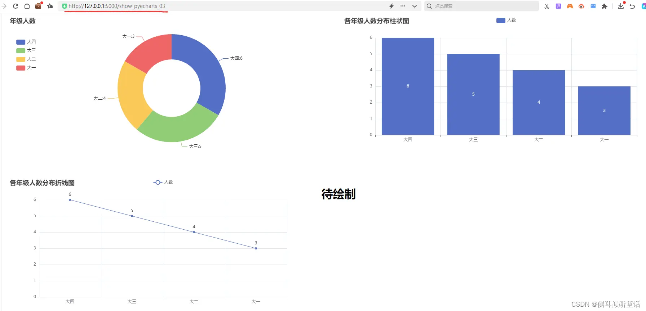Viewport: 646px width, 311px height.
Task: Open the three-dot address bar menu
Action: (x=403, y=6)
